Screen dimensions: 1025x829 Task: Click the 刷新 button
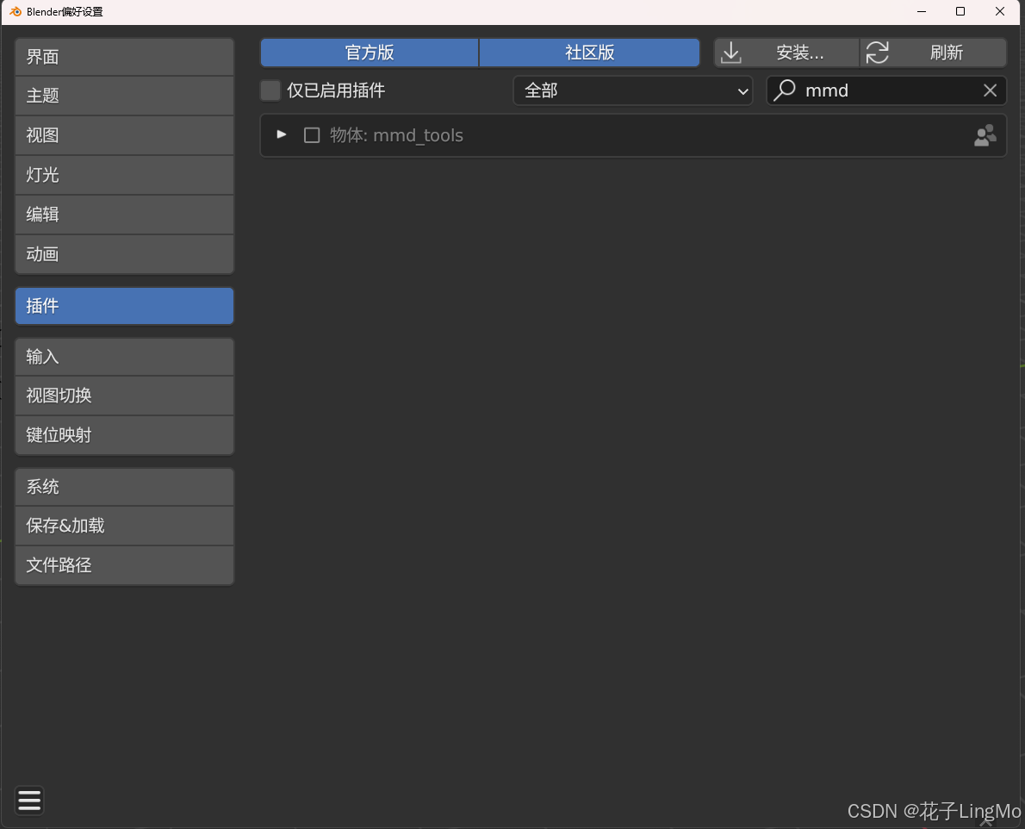(x=934, y=53)
